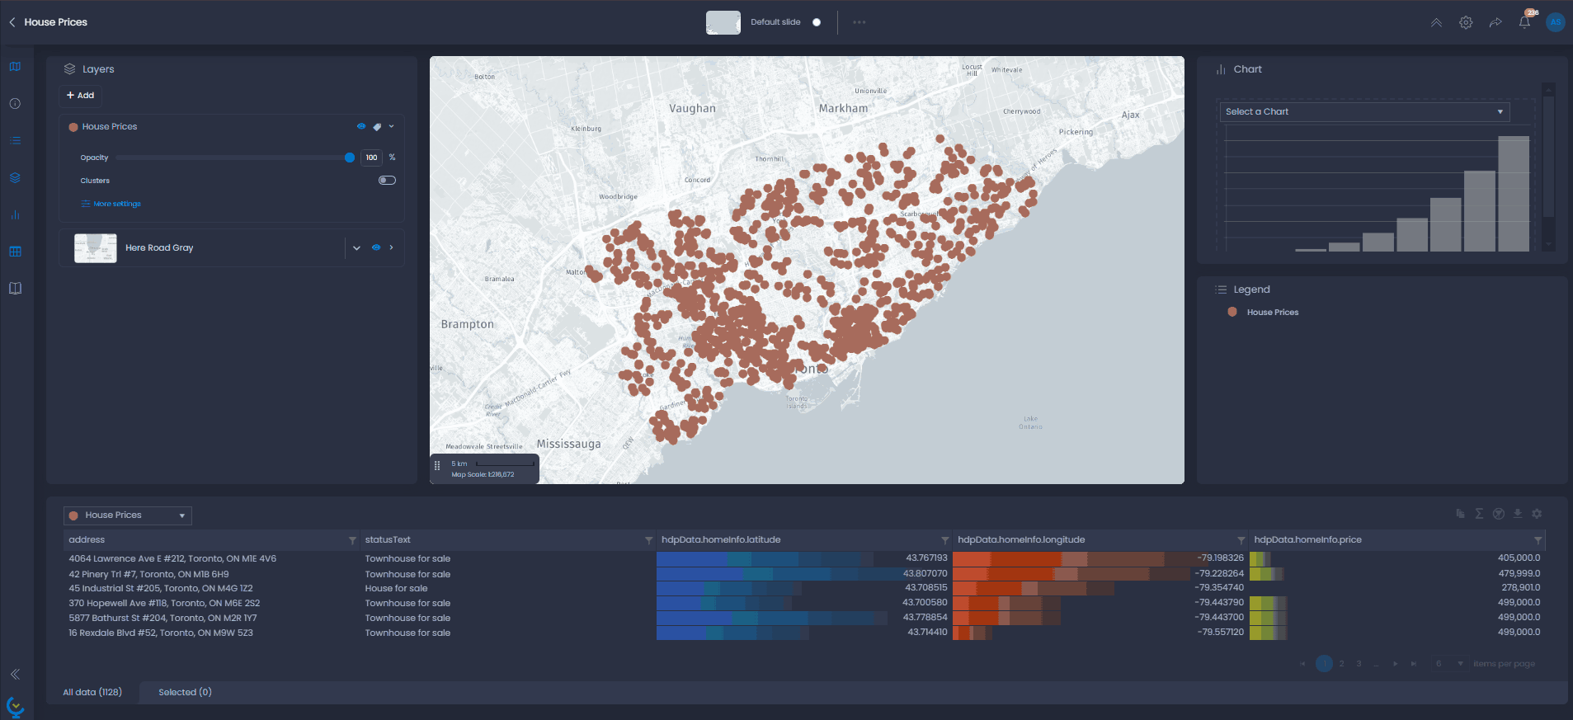
Task: Open the data table sidebar icon
Action: click(15, 252)
